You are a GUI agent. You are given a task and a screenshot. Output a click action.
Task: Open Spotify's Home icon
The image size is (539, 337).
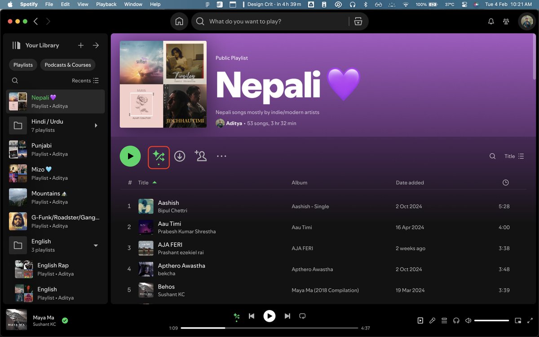pos(179,21)
